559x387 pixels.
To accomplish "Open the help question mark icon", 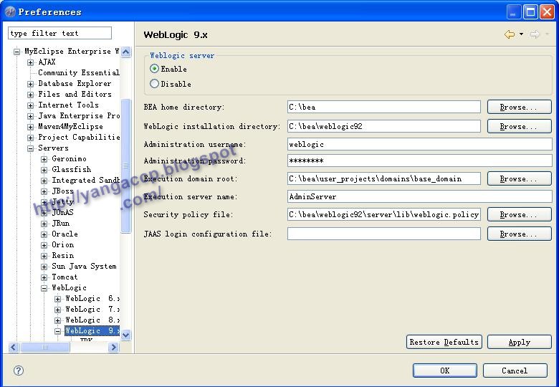I will pyautogui.click(x=19, y=371).
